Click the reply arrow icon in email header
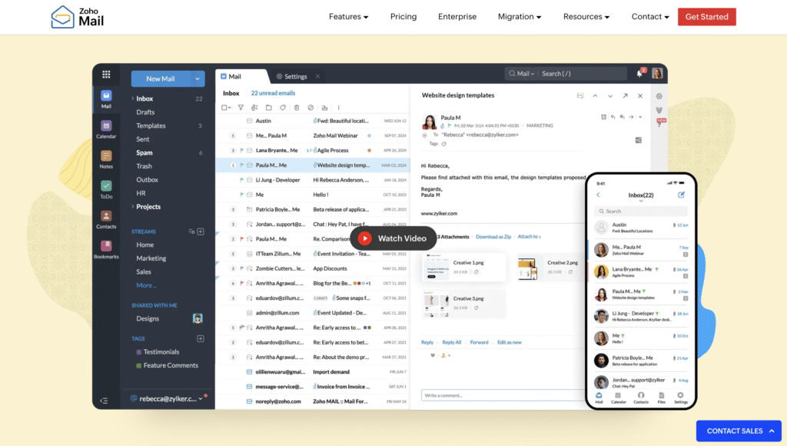The image size is (787, 446). [613, 117]
